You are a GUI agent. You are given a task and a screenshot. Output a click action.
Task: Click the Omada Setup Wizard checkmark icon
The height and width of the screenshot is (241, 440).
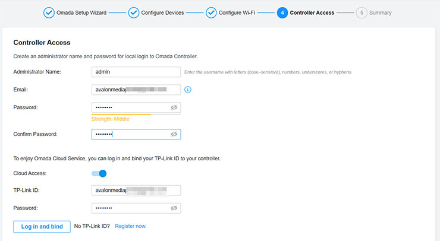tap(49, 12)
